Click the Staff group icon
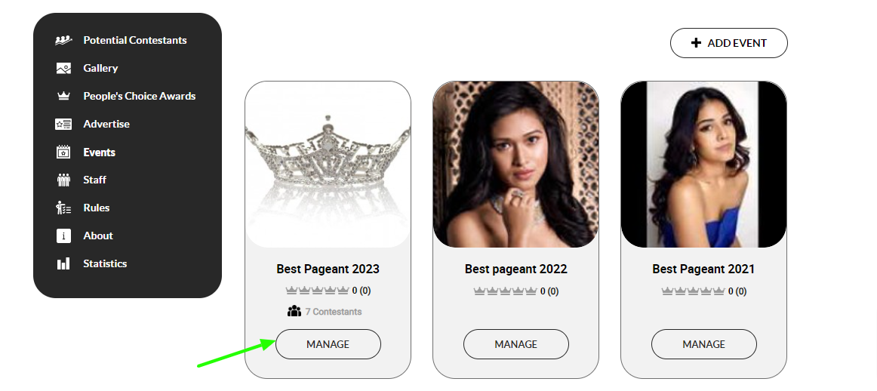This screenshot has height=391, width=877. click(63, 180)
